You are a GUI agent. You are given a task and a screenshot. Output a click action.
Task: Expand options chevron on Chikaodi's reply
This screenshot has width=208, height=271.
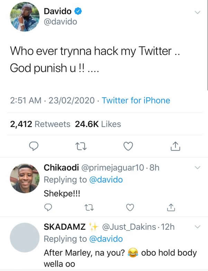pos(198,168)
